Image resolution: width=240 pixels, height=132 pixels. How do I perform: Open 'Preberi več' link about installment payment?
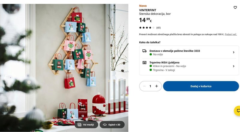231,34
